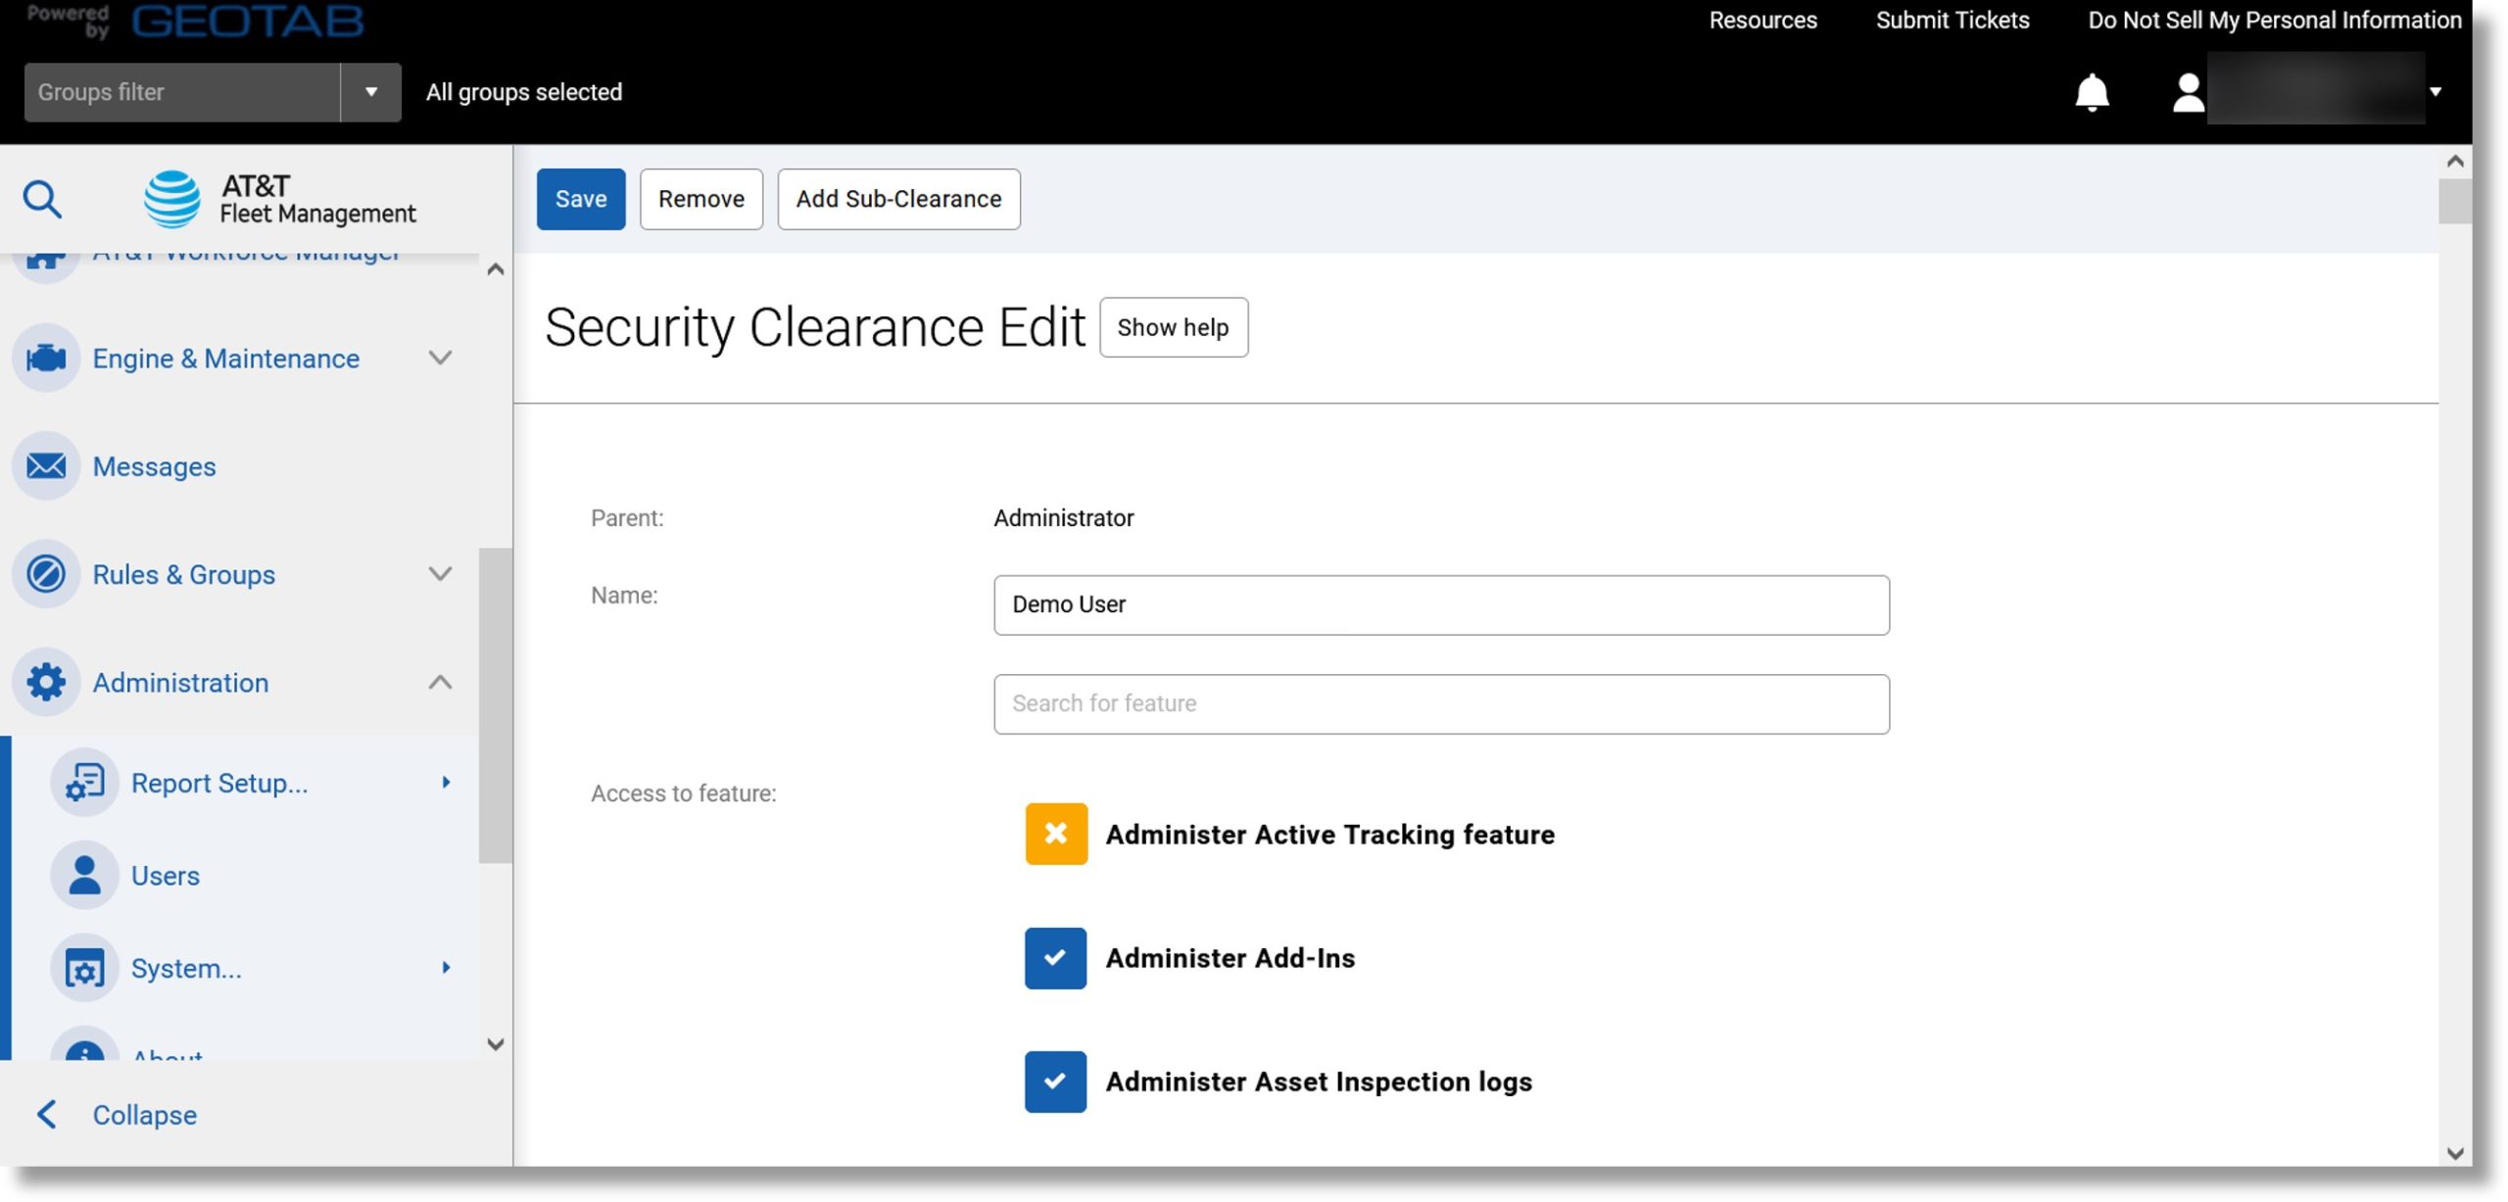2508x1202 pixels.
Task: Click the Save button
Action: pos(581,199)
